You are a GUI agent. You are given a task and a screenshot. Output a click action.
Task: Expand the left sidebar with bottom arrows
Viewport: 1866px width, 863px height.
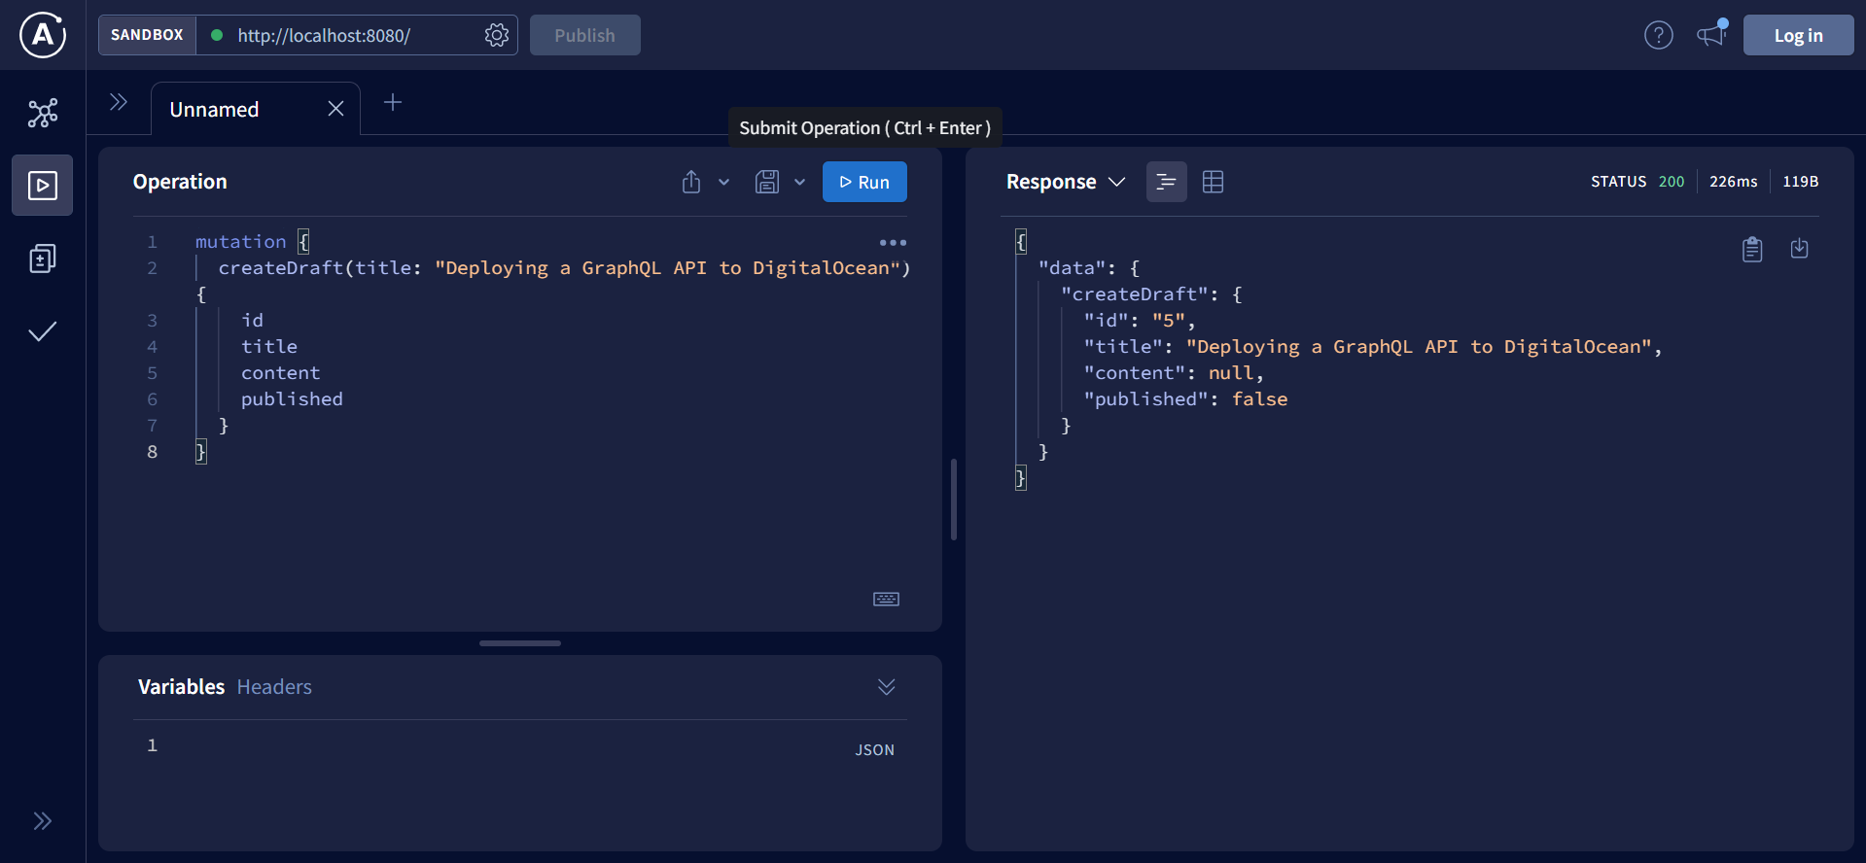point(43,821)
